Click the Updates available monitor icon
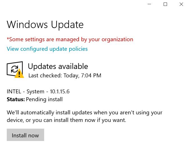The image size is (185, 148). pyautogui.click(x=15, y=69)
